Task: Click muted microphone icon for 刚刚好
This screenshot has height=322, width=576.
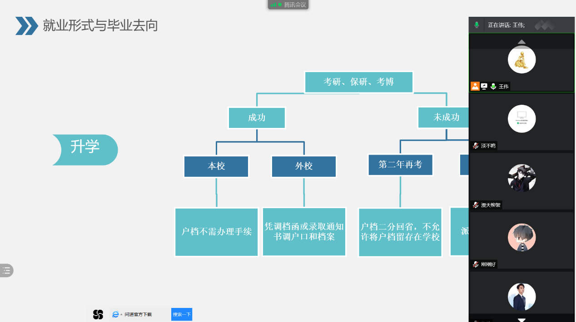Action: point(475,264)
